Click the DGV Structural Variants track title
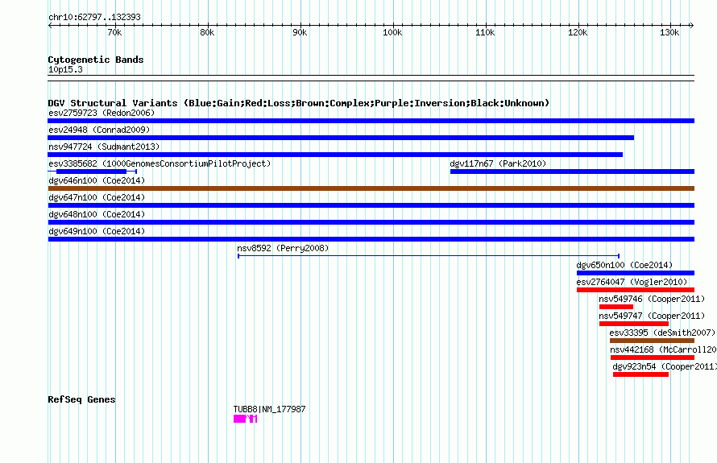Viewport: 717px width, 463px height. (299, 103)
